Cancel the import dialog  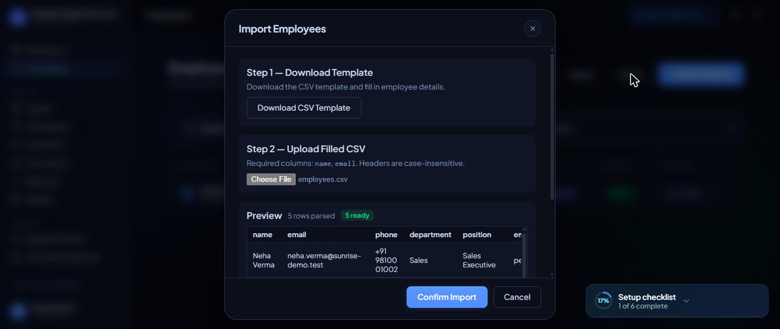coord(517,297)
